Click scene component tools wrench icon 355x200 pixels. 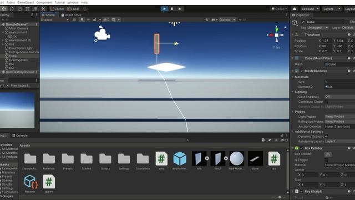[x=207, y=20]
